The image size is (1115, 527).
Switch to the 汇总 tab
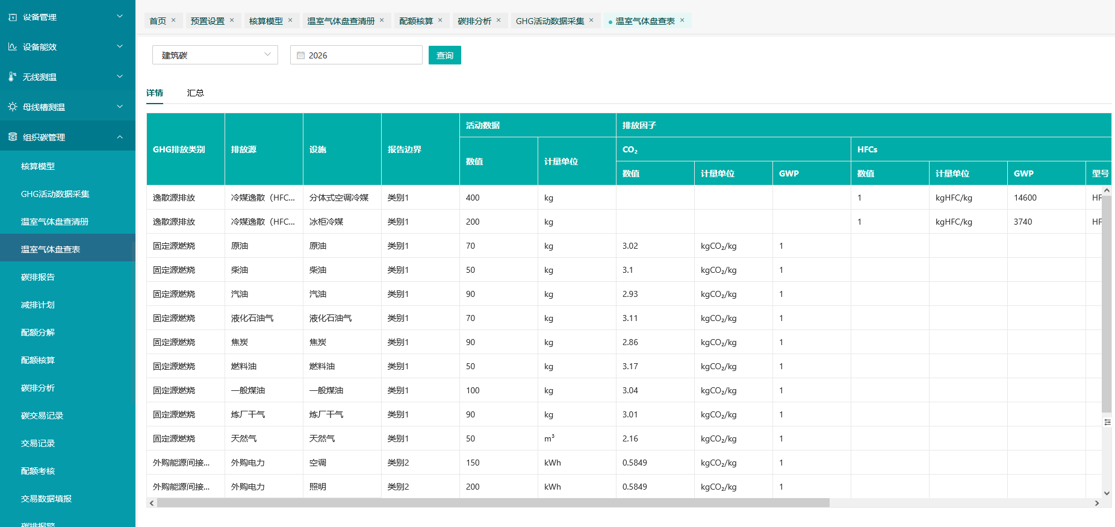195,93
